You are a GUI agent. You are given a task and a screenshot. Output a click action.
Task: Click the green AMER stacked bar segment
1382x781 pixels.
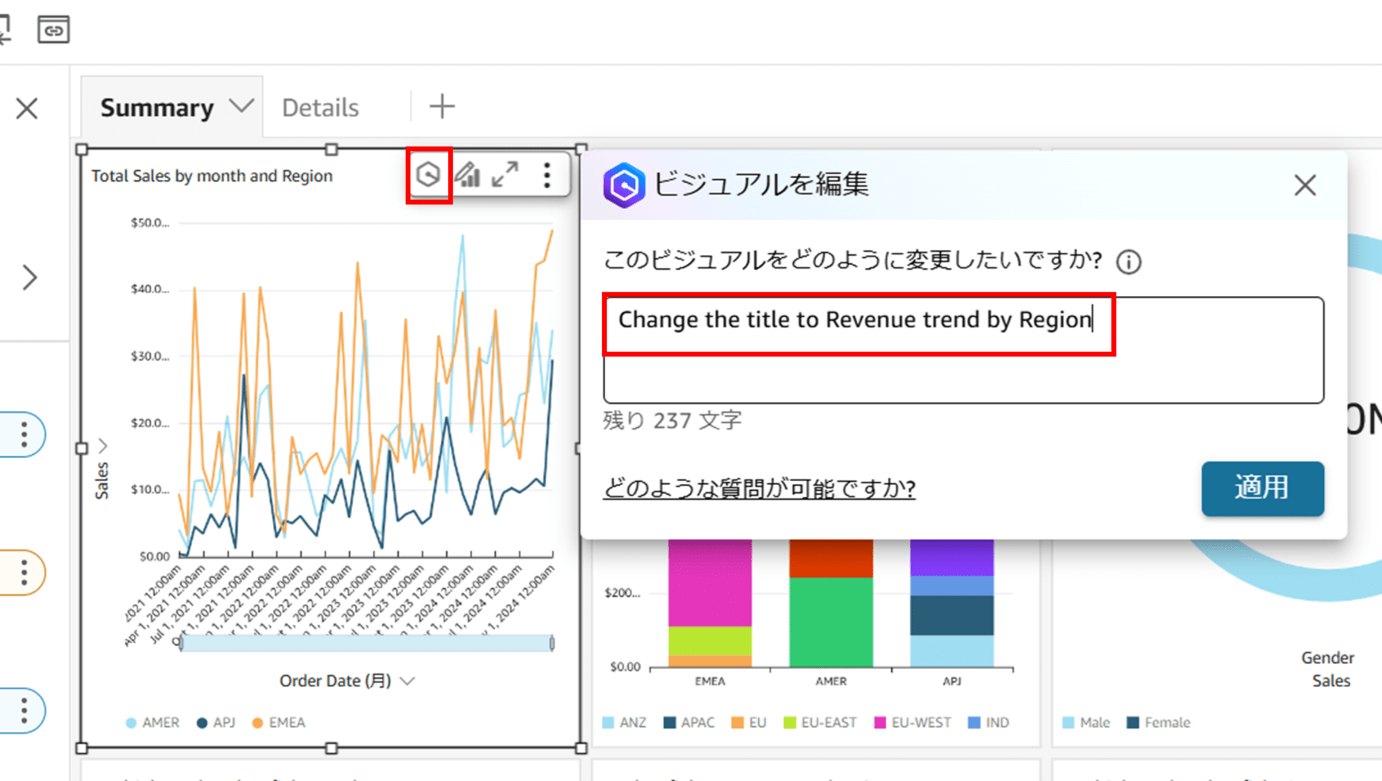(x=831, y=621)
